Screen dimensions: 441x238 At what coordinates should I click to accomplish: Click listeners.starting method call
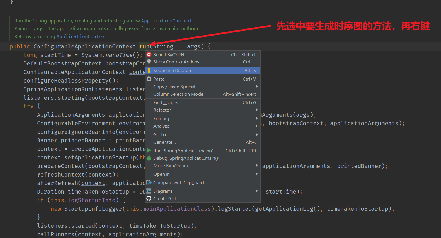pos(54,98)
